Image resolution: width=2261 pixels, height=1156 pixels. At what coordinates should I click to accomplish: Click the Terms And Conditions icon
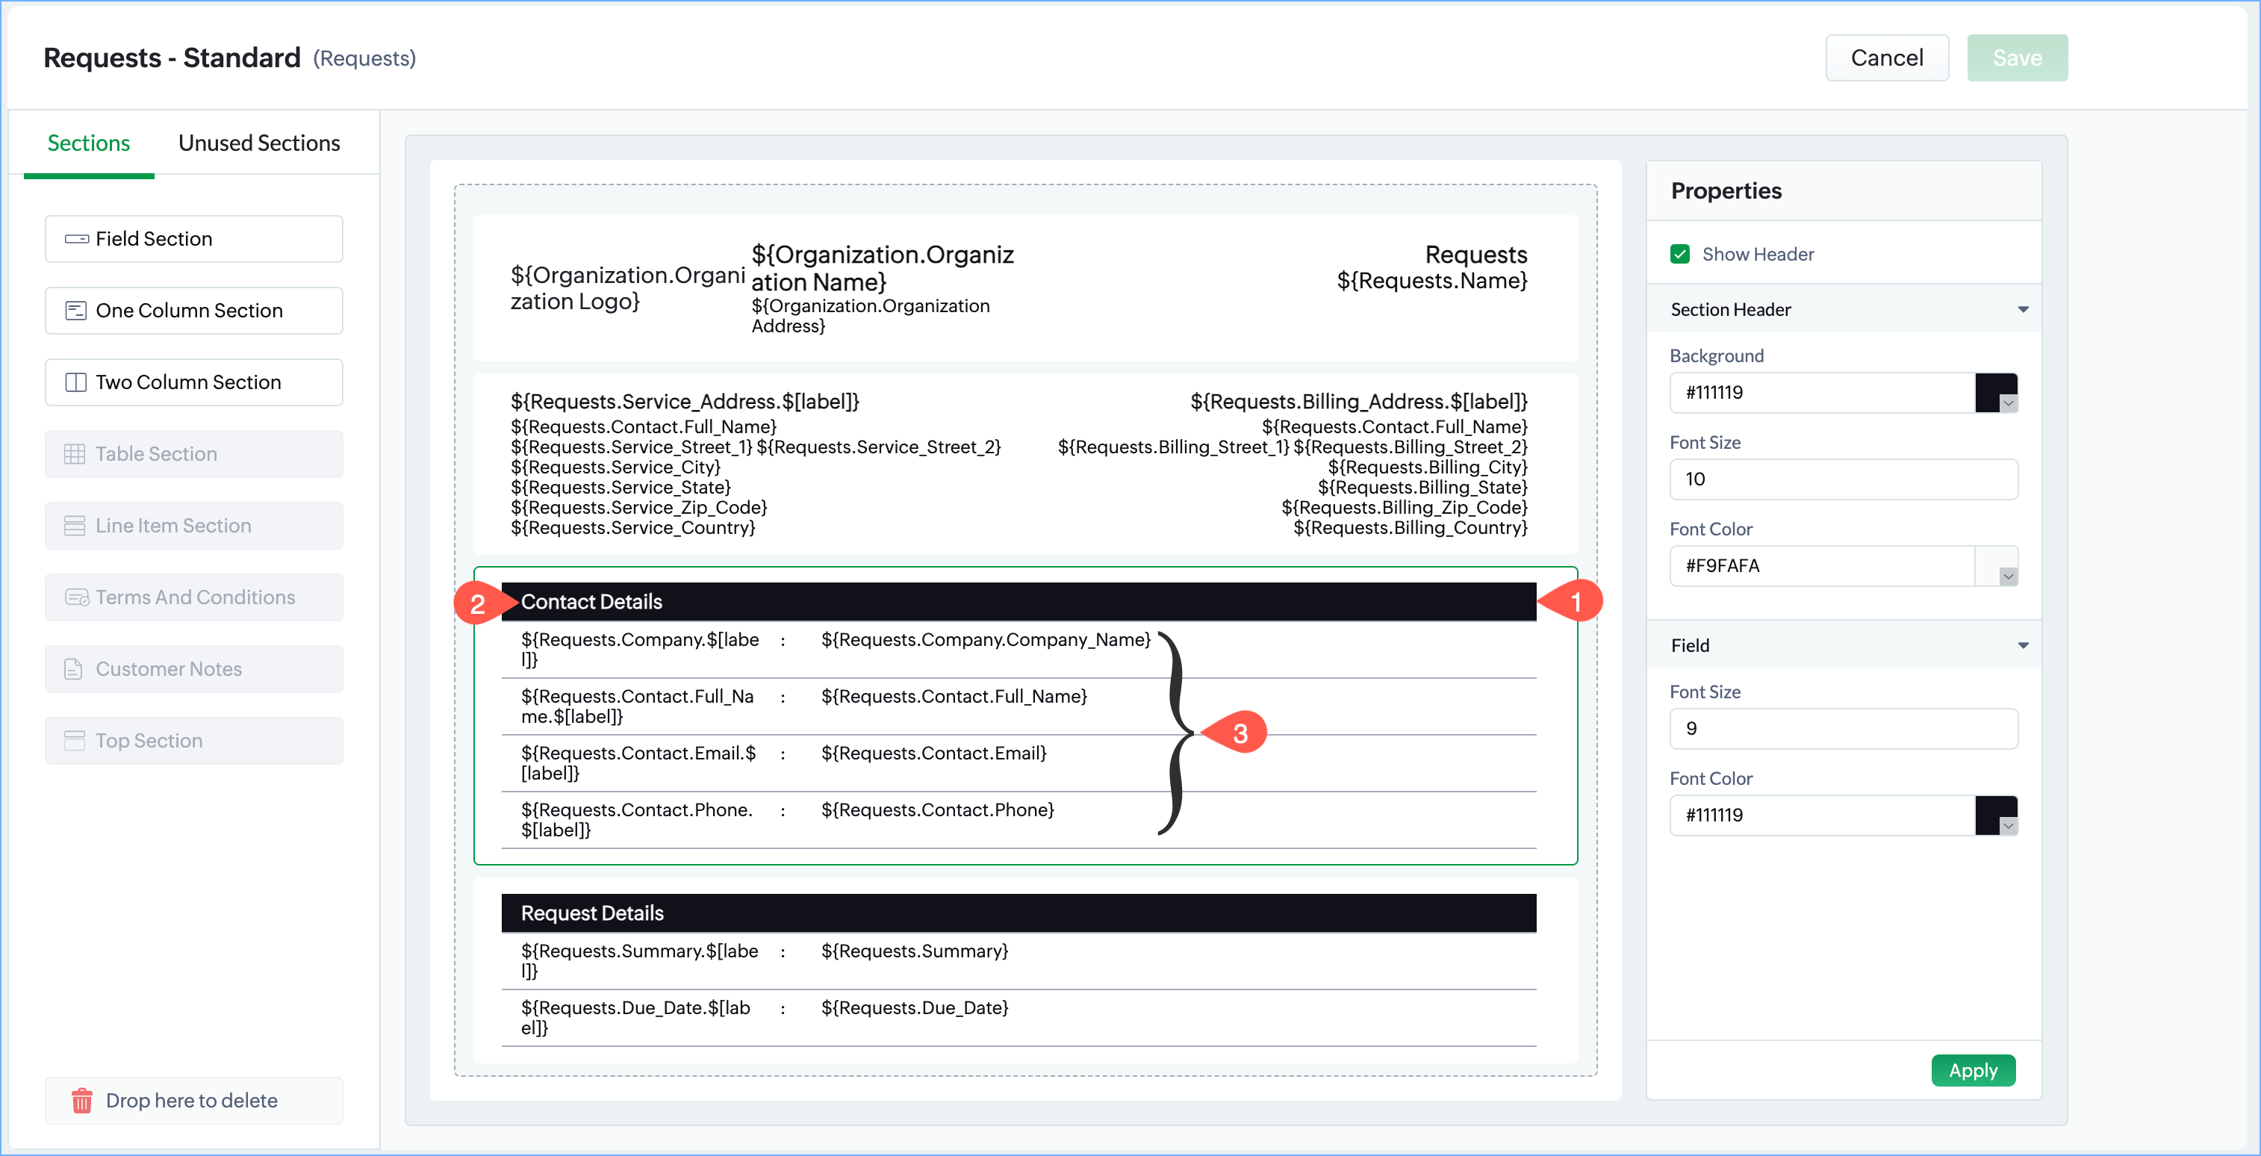tap(76, 597)
